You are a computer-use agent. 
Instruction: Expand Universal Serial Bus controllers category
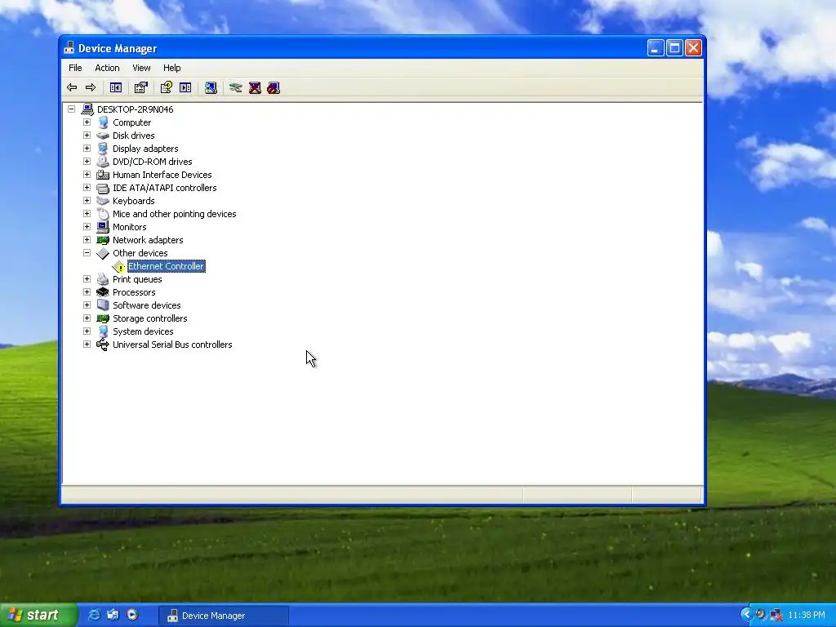87,345
